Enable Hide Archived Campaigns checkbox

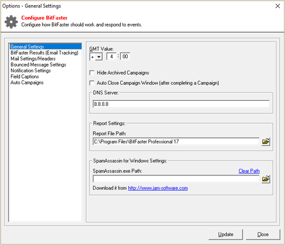[x=92, y=73]
